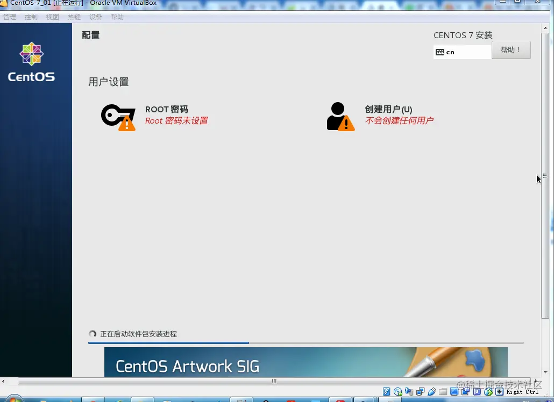
Task: Click the network adapters status icon
Action: click(x=421, y=391)
